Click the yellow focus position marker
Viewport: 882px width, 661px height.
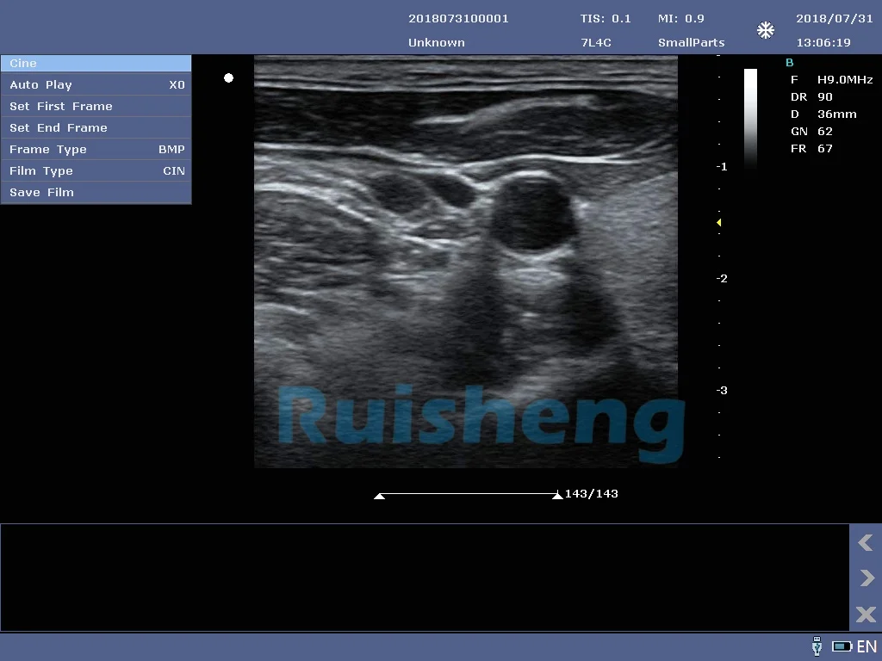pos(718,223)
